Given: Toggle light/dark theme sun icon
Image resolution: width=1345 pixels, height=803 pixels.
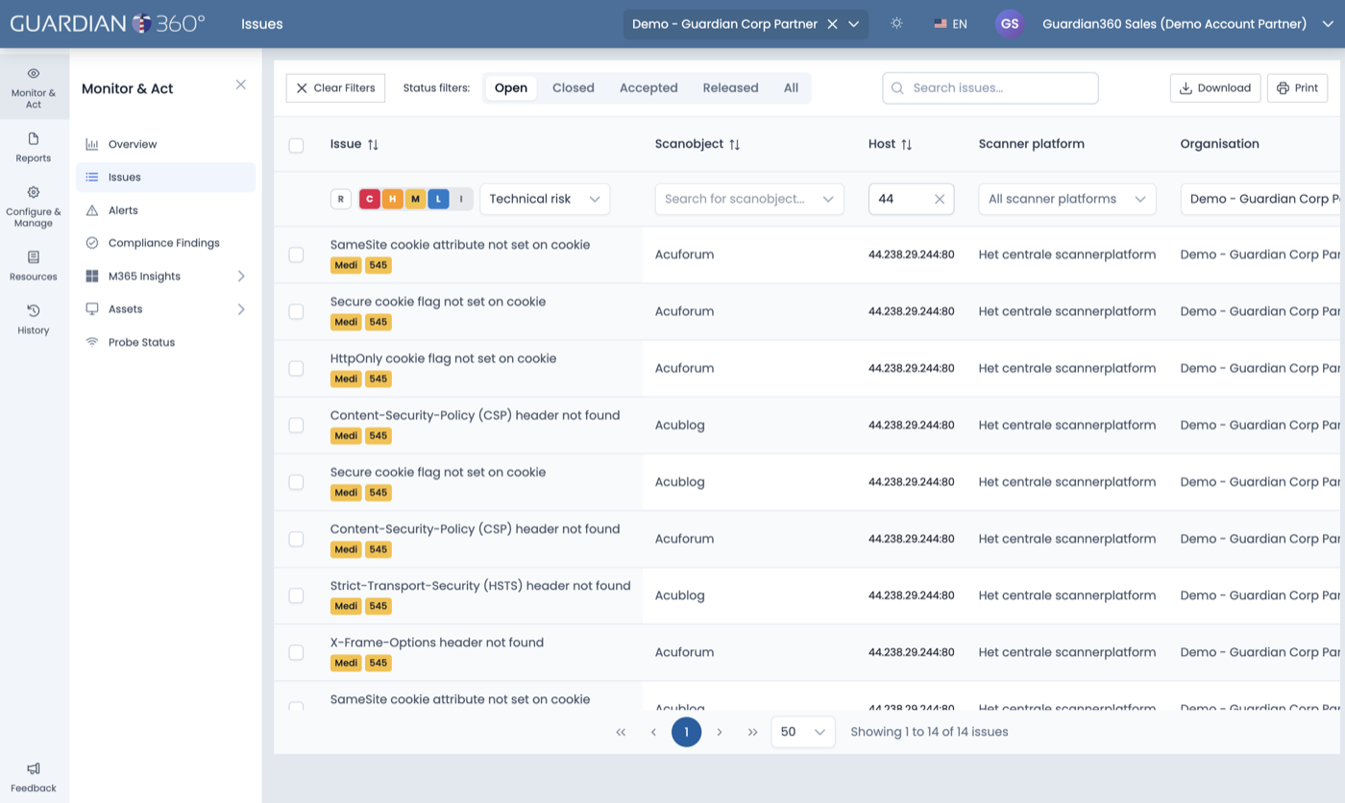Looking at the screenshot, I should pos(896,23).
